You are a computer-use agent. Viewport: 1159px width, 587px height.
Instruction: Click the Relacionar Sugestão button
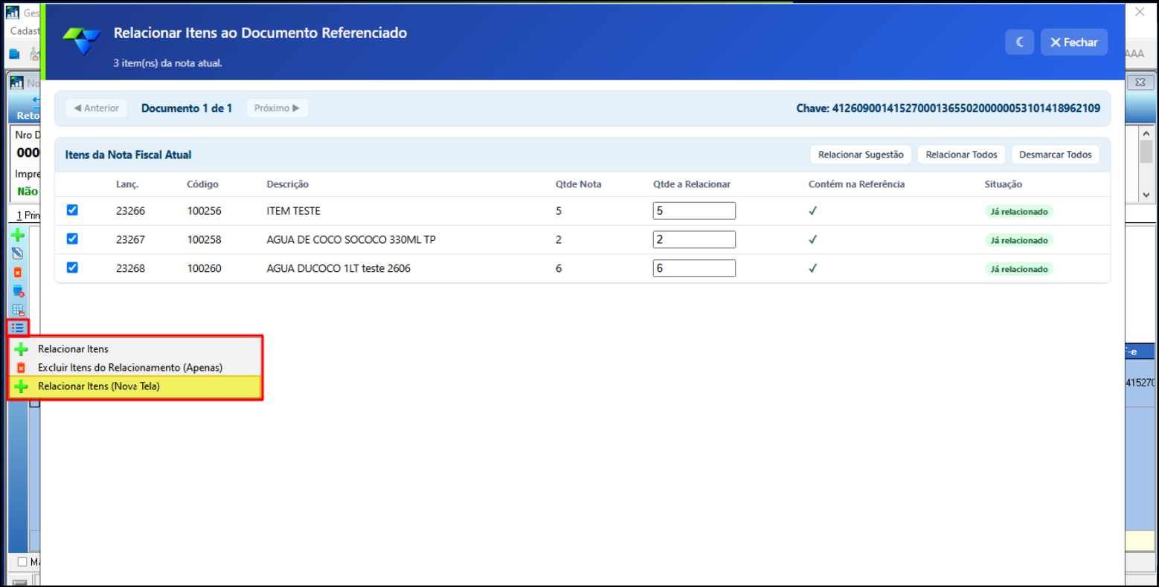(x=861, y=155)
